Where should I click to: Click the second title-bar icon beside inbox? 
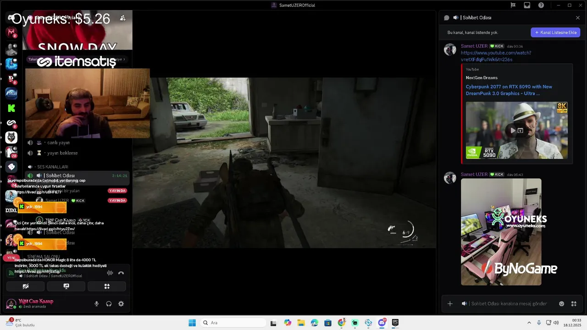point(513,5)
